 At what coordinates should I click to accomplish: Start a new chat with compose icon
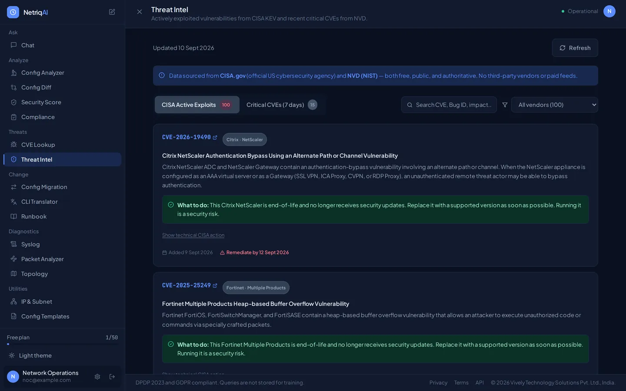(x=112, y=12)
